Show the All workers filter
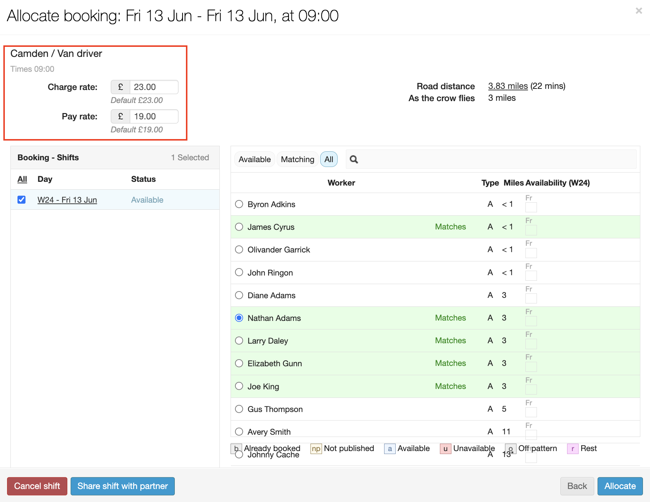650x502 pixels. 328,160
